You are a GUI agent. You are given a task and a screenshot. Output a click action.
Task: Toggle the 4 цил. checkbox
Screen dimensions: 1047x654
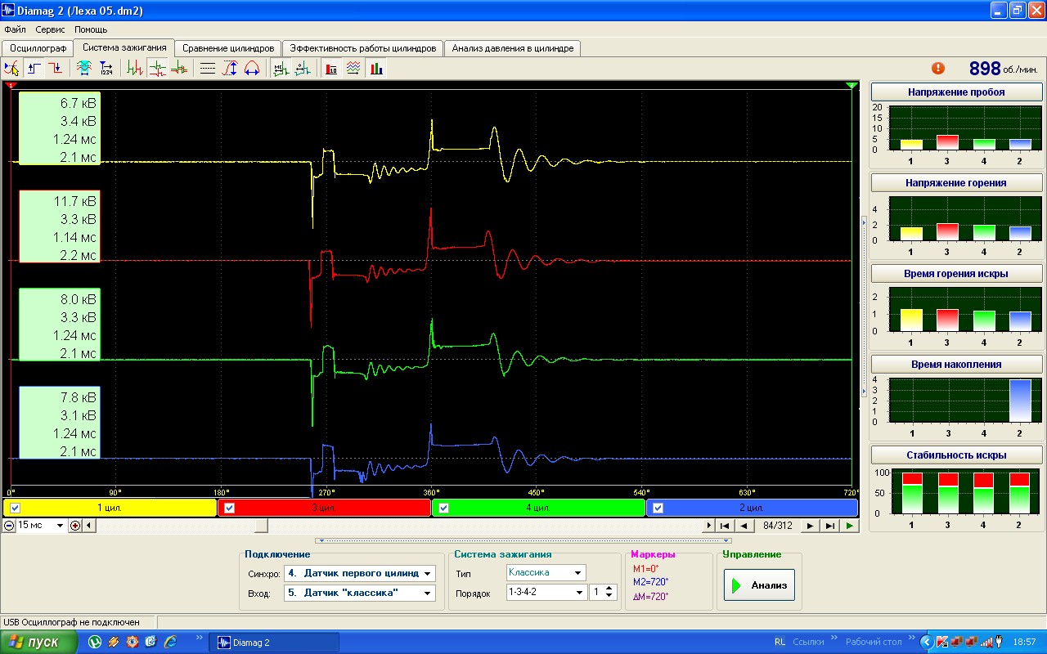pos(443,508)
